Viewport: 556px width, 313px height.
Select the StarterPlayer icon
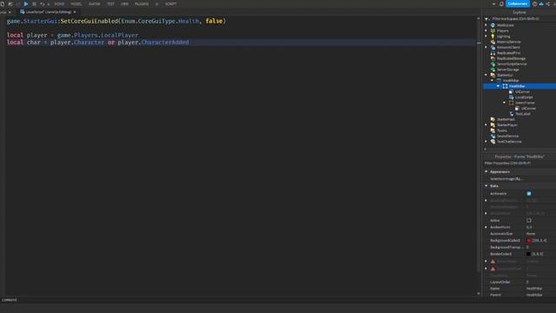click(x=493, y=125)
